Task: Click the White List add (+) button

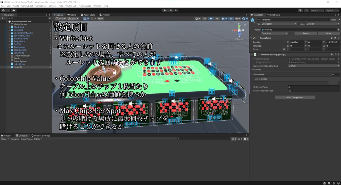Action: [331, 83]
